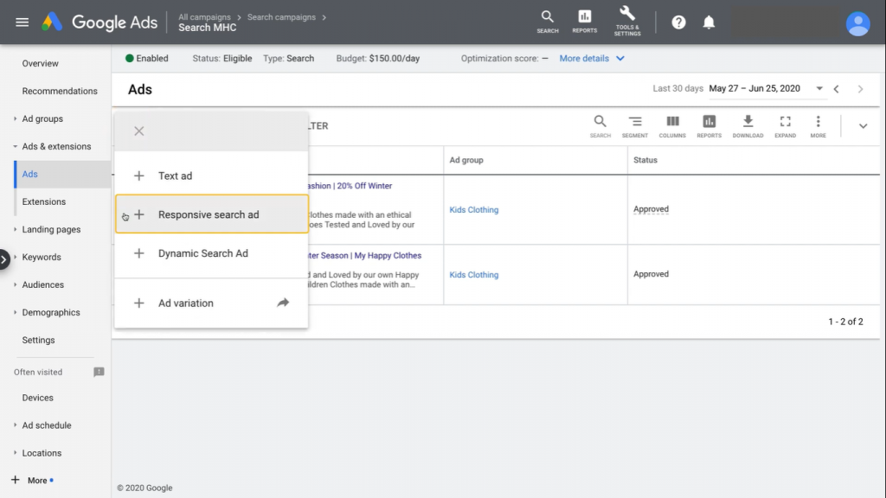
Task: Open the More options menu
Action: [818, 126]
